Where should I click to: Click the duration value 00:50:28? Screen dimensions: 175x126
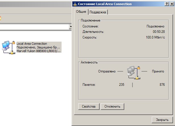point(159,32)
